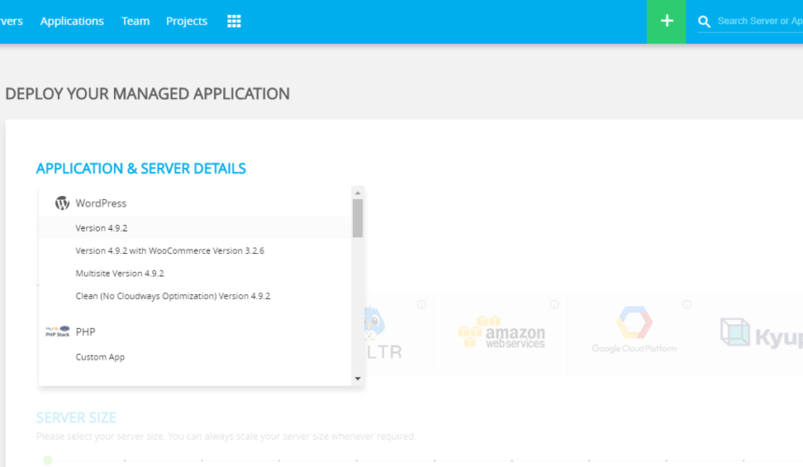The width and height of the screenshot is (803, 467).
Task: Click the dropdown scrollbar thumb
Action: 358,219
